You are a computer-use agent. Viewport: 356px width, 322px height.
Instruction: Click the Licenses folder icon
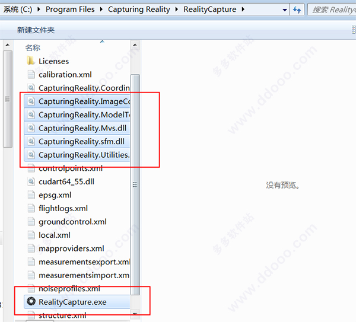pos(31,61)
